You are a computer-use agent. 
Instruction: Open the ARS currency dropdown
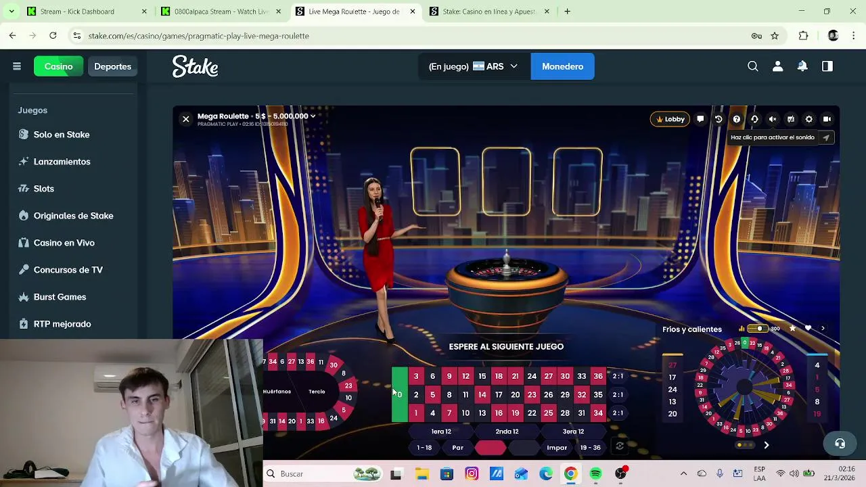pyautogui.click(x=474, y=66)
